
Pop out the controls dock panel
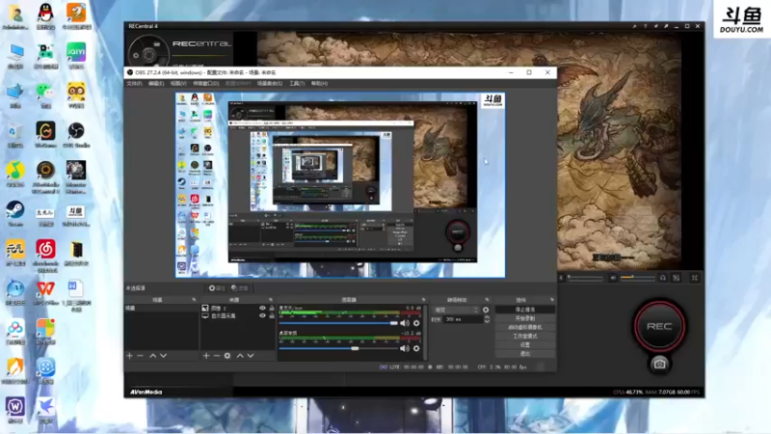[551, 300]
